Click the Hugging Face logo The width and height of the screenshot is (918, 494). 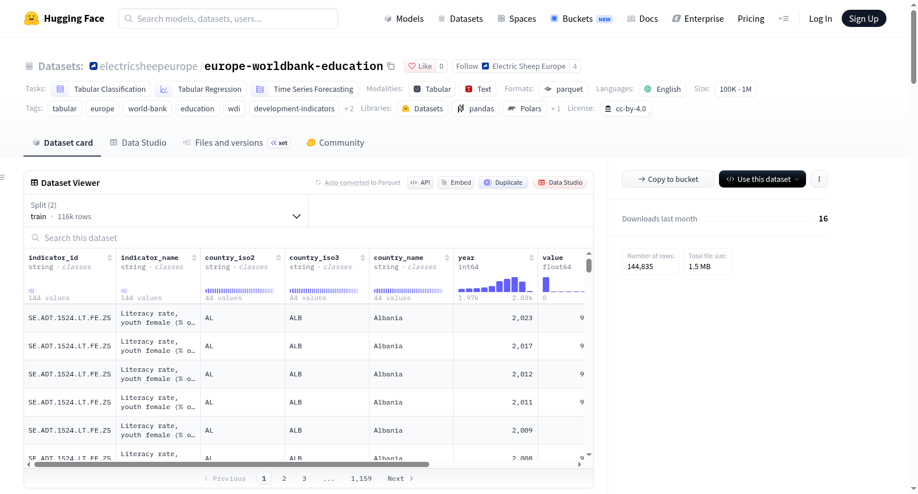pyautogui.click(x=32, y=18)
